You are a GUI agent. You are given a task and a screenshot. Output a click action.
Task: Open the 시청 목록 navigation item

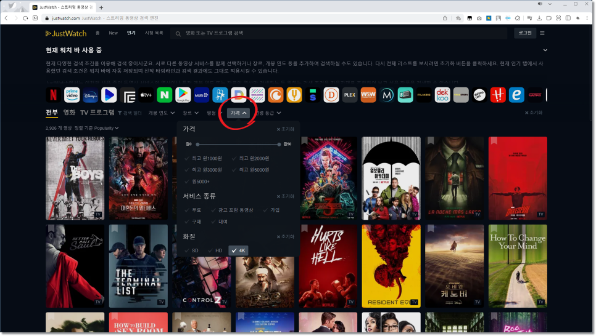pyautogui.click(x=154, y=33)
